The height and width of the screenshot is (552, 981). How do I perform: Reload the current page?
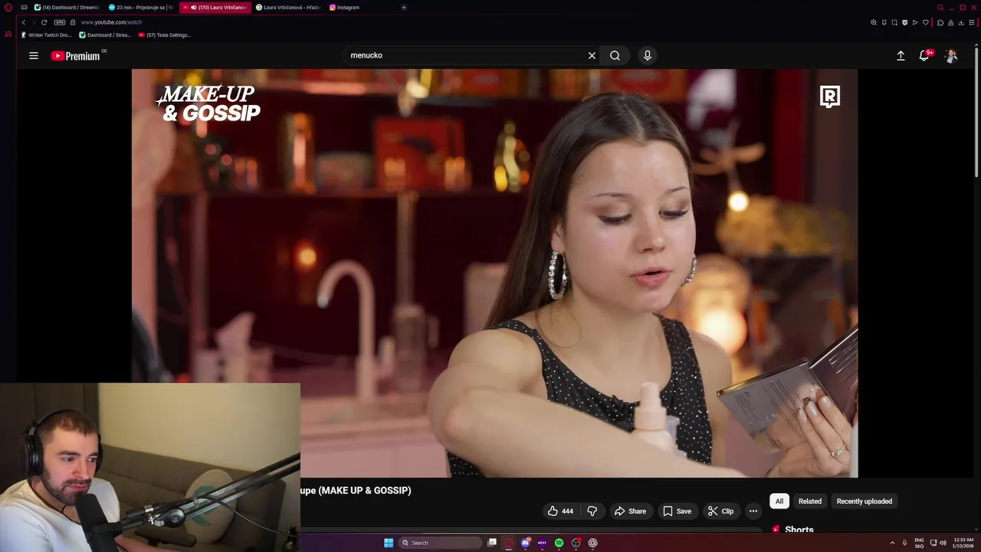[x=44, y=22]
